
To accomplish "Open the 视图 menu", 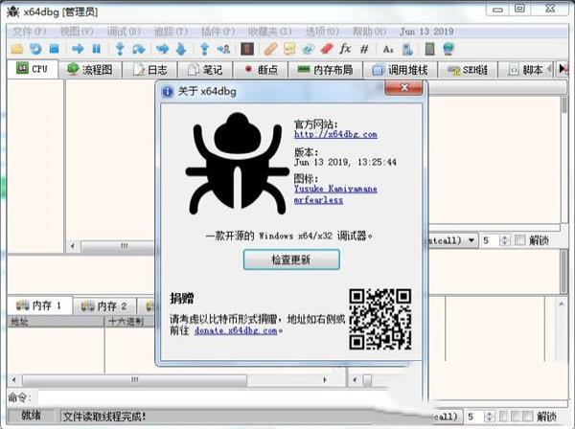I will [x=77, y=32].
